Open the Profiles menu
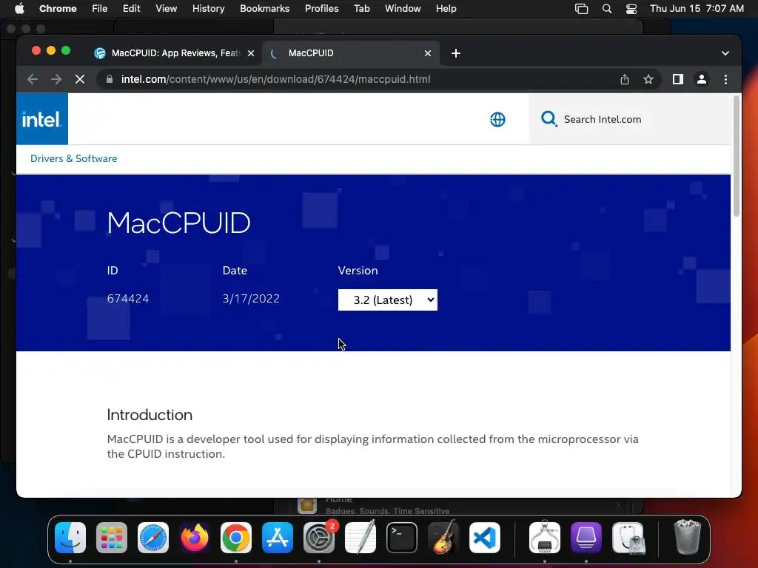758x568 pixels. click(x=321, y=9)
